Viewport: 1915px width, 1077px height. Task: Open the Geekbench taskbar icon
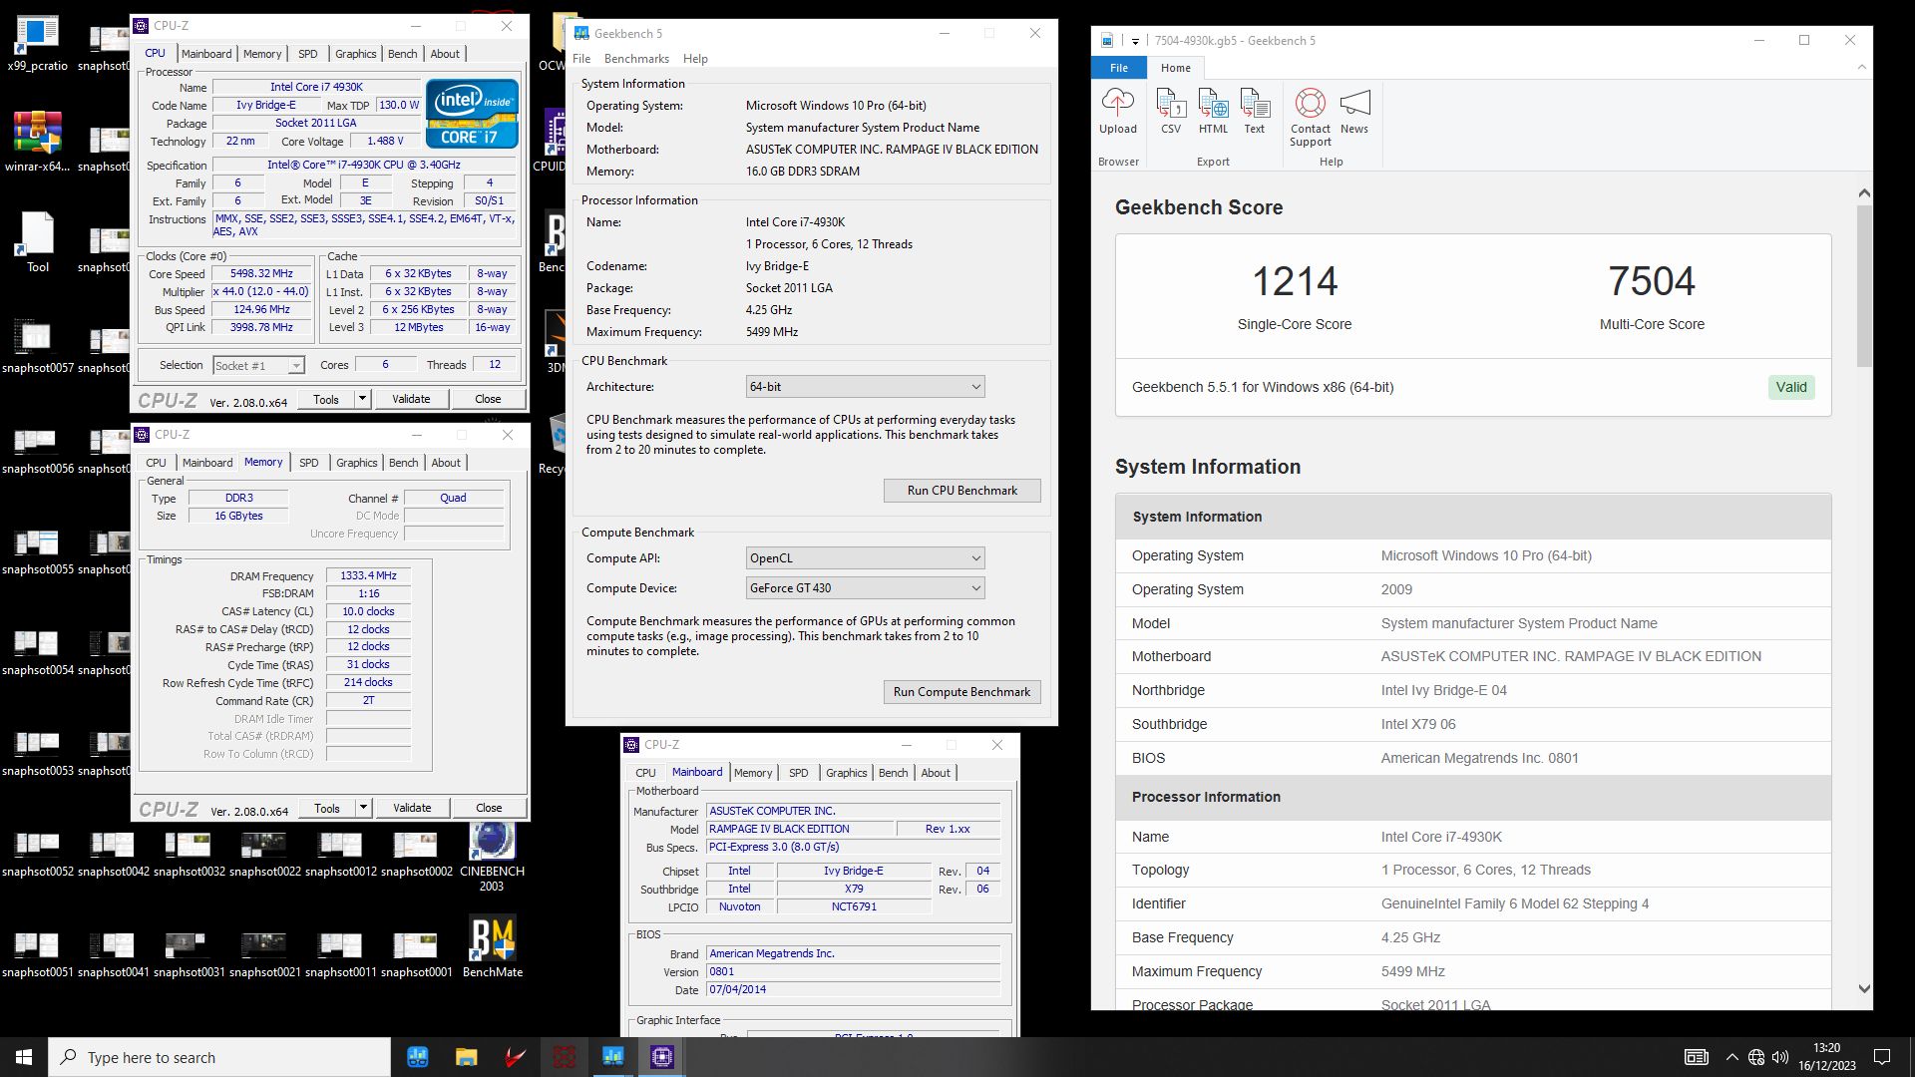pos(612,1057)
